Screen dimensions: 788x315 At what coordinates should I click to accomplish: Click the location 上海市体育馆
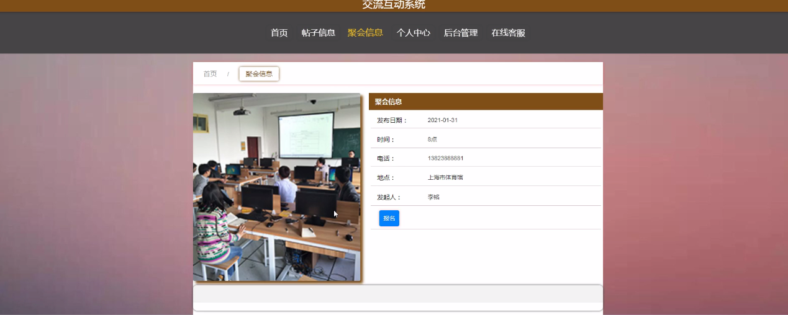click(x=445, y=177)
